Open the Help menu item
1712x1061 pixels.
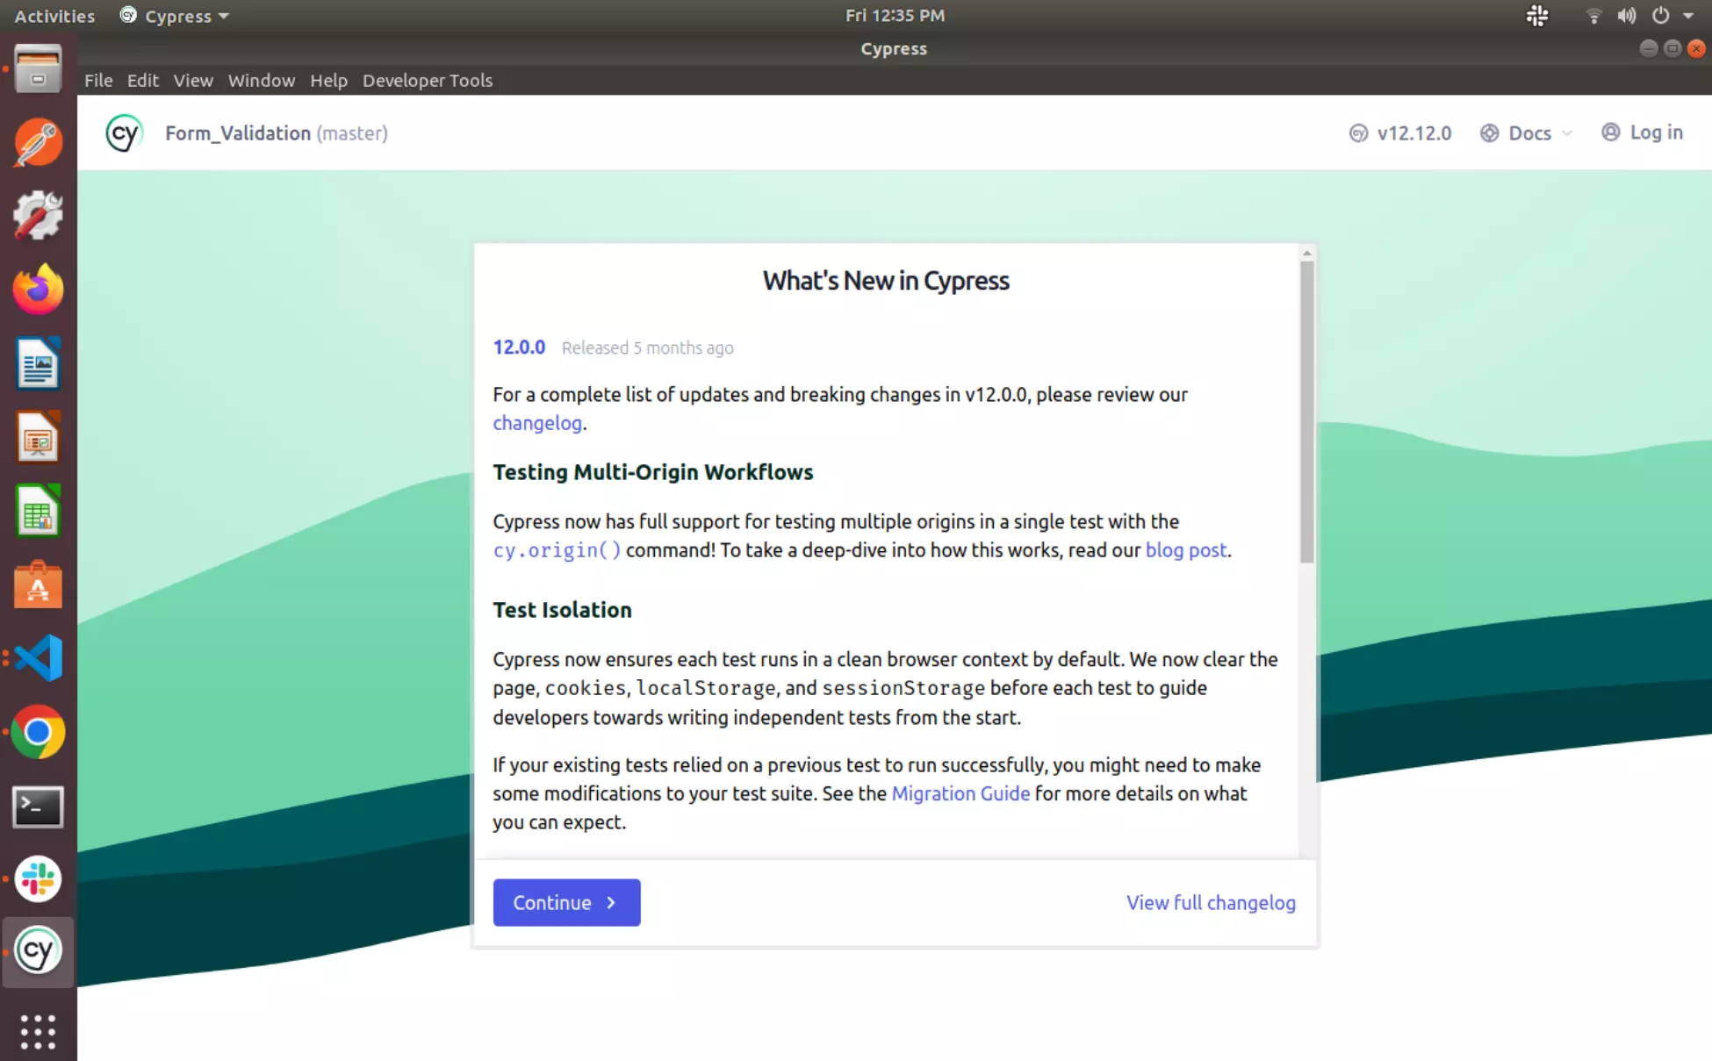coord(327,80)
